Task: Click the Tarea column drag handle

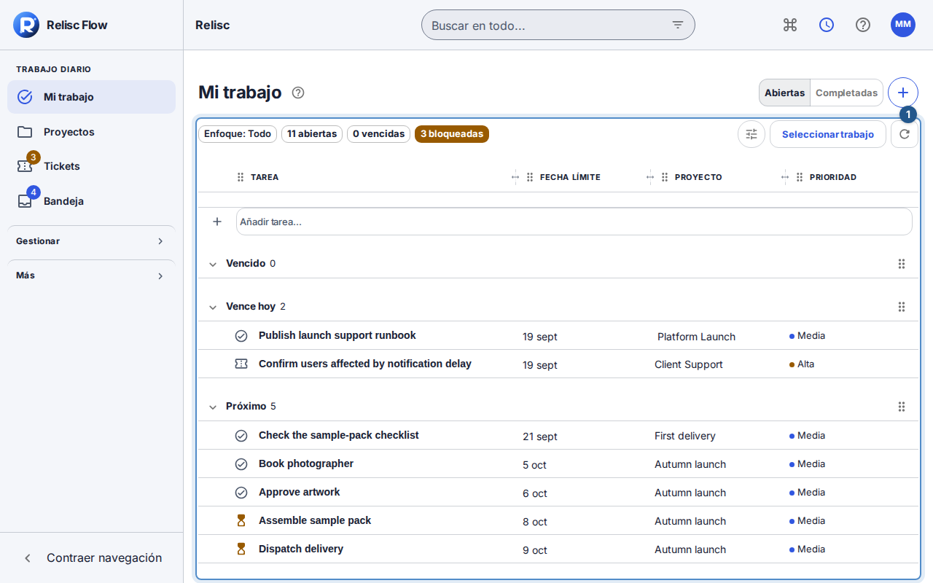Action: point(241,177)
